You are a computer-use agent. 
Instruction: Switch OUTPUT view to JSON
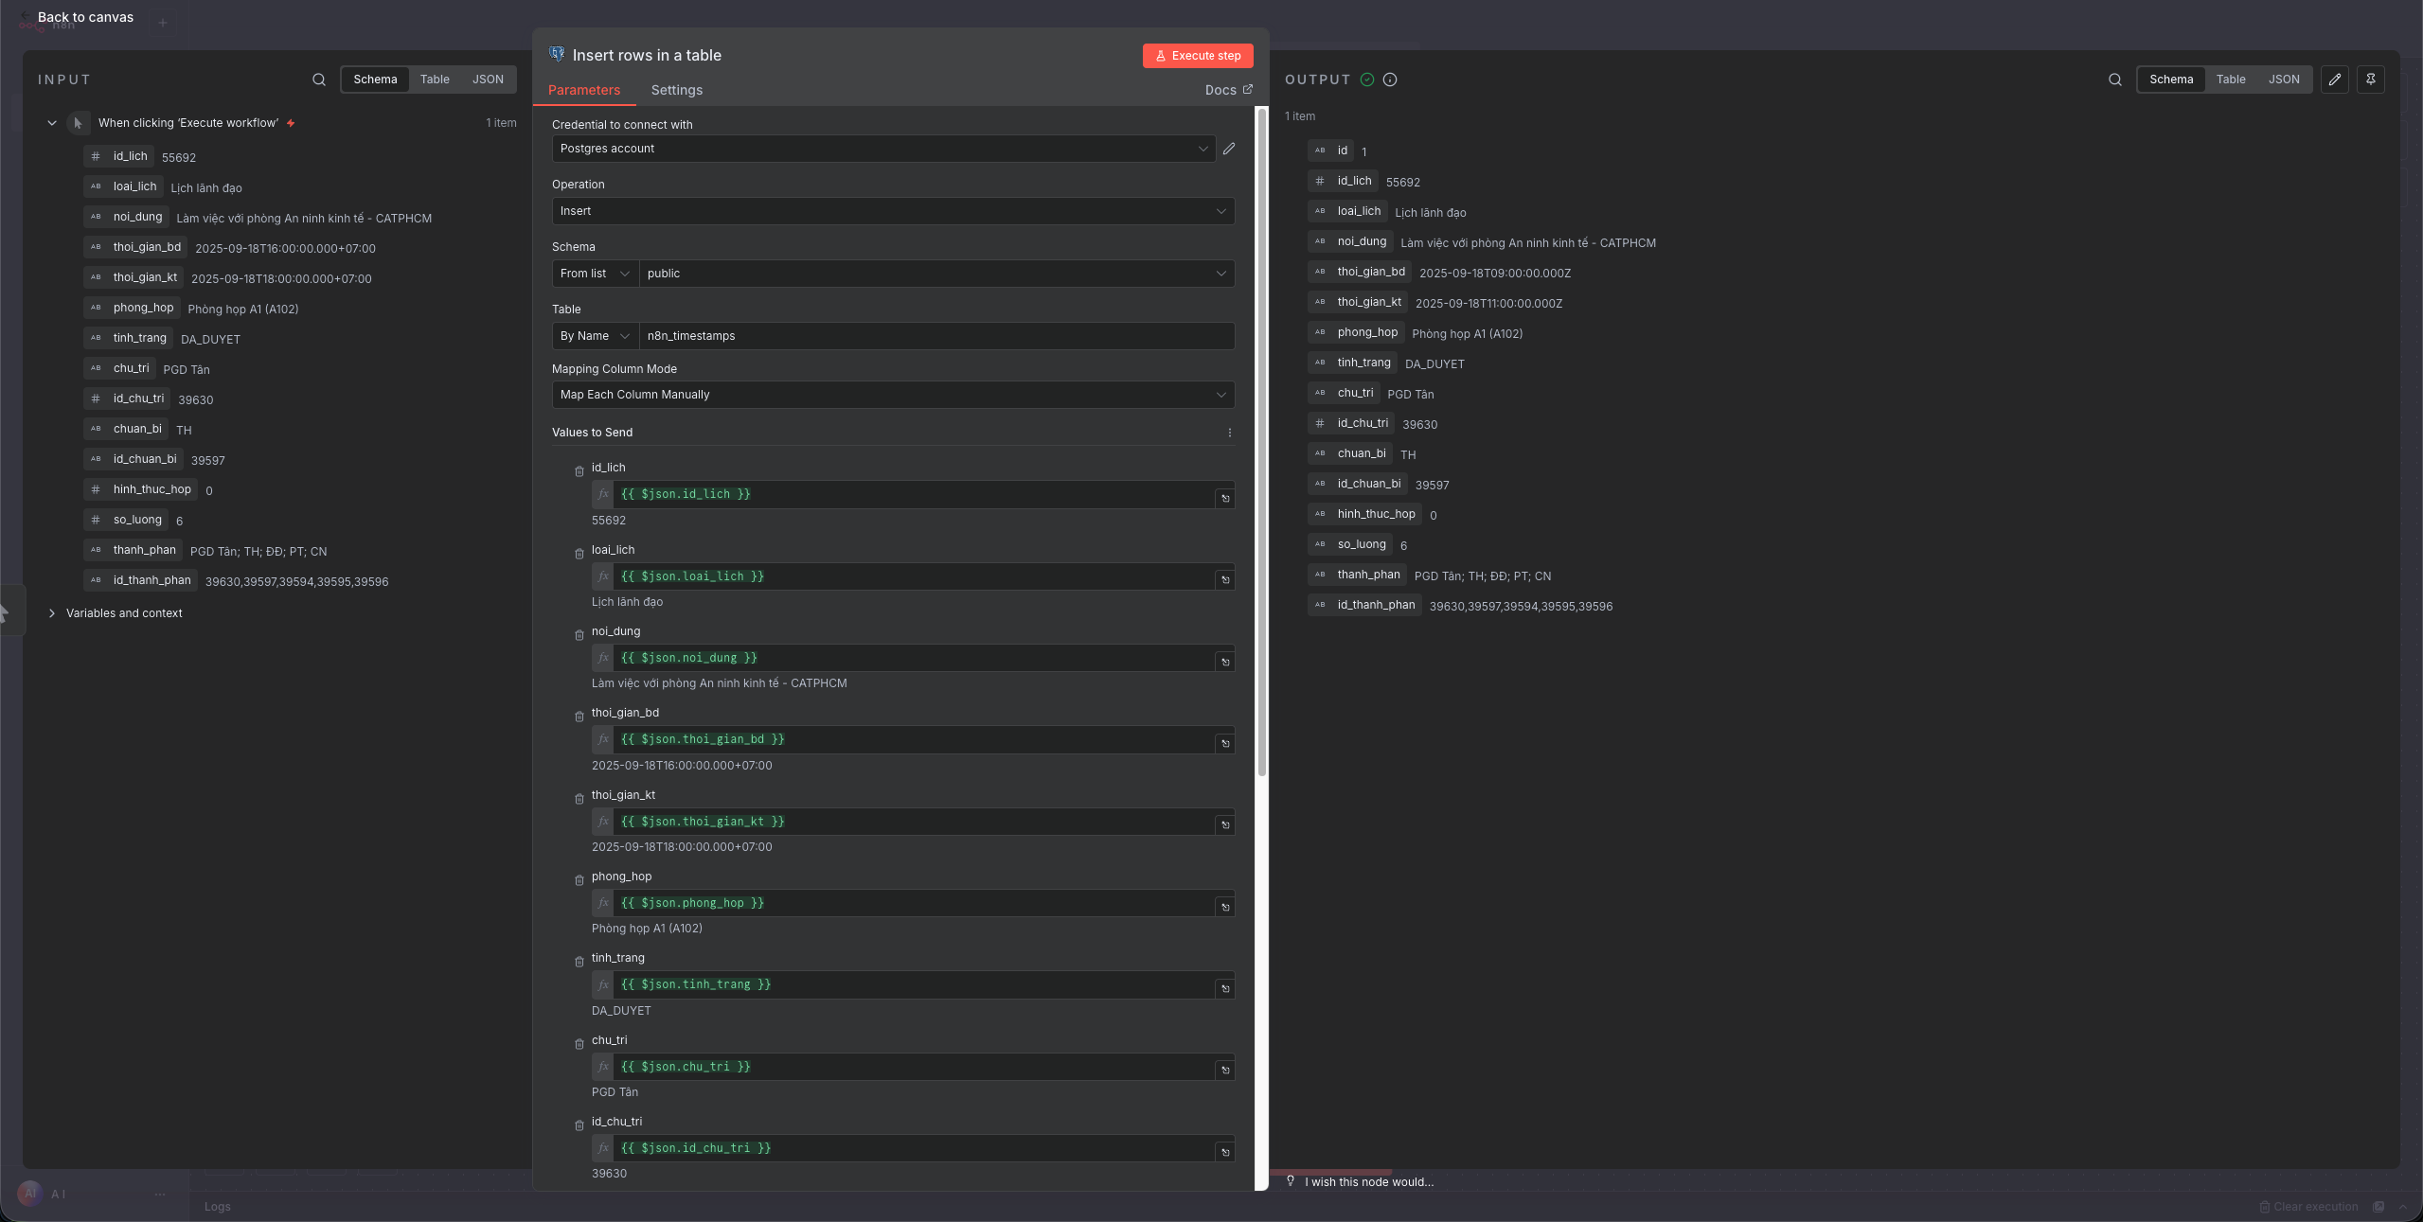2284,80
